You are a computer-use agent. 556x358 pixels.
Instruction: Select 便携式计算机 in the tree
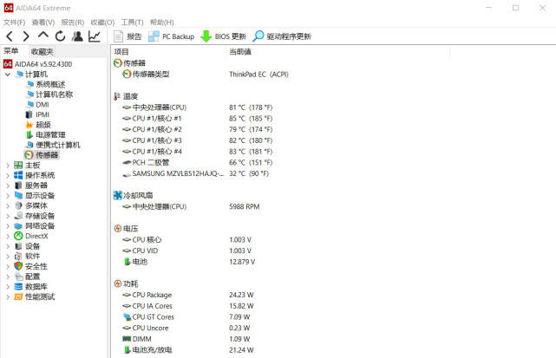coord(53,145)
